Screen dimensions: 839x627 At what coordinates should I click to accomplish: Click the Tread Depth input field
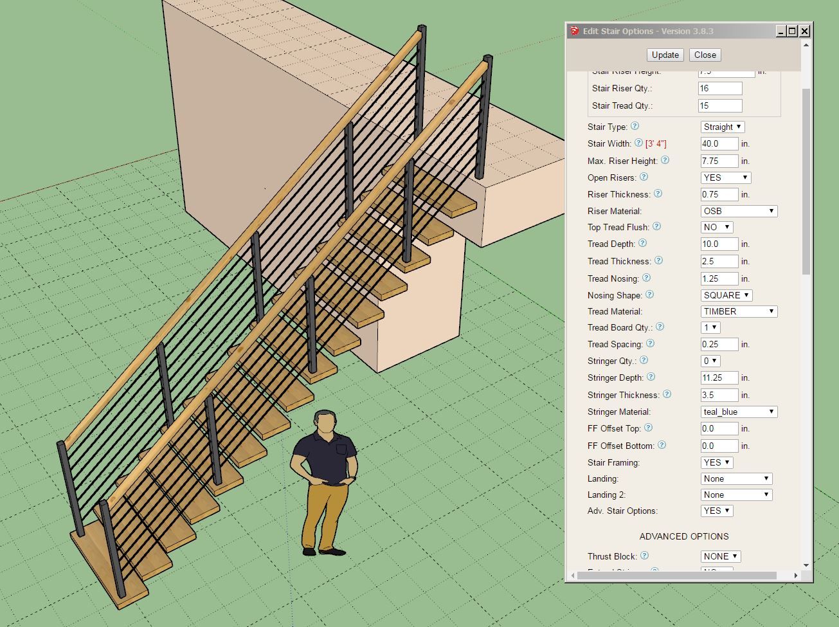(719, 244)
